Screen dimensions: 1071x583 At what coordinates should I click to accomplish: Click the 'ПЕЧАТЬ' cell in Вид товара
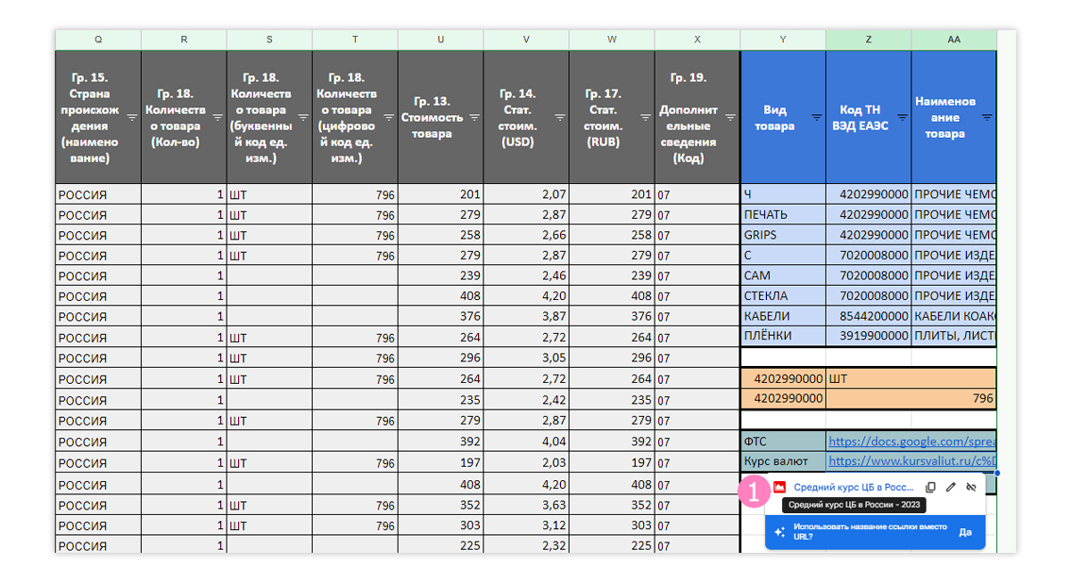pyautogui.click(x=783, y=214)
